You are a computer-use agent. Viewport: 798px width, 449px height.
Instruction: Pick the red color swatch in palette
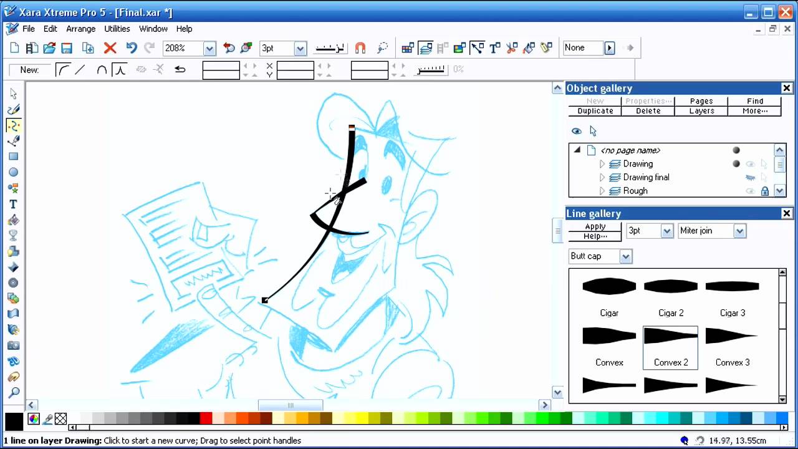point(206,418)
